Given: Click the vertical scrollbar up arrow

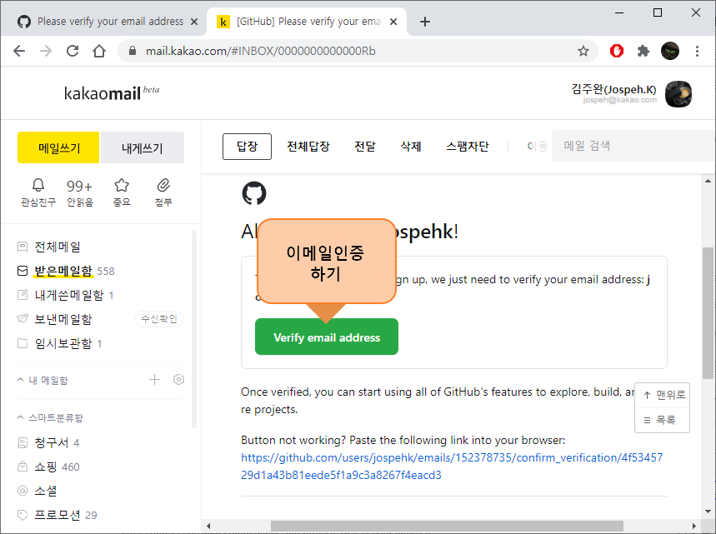Looking at the screenshot, I should 708,182.
